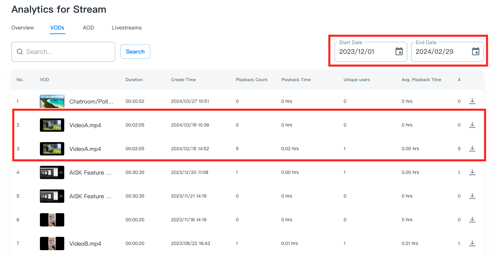Image resolution: width=490 pixels, height=256 pixels.
Task: Select the VODs tab
Action: coord(57,28)
